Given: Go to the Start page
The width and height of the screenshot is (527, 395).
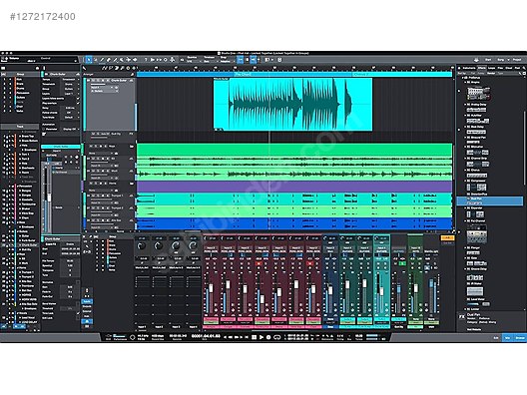Looking at the screenshot, I should click(x=488, y=60).
